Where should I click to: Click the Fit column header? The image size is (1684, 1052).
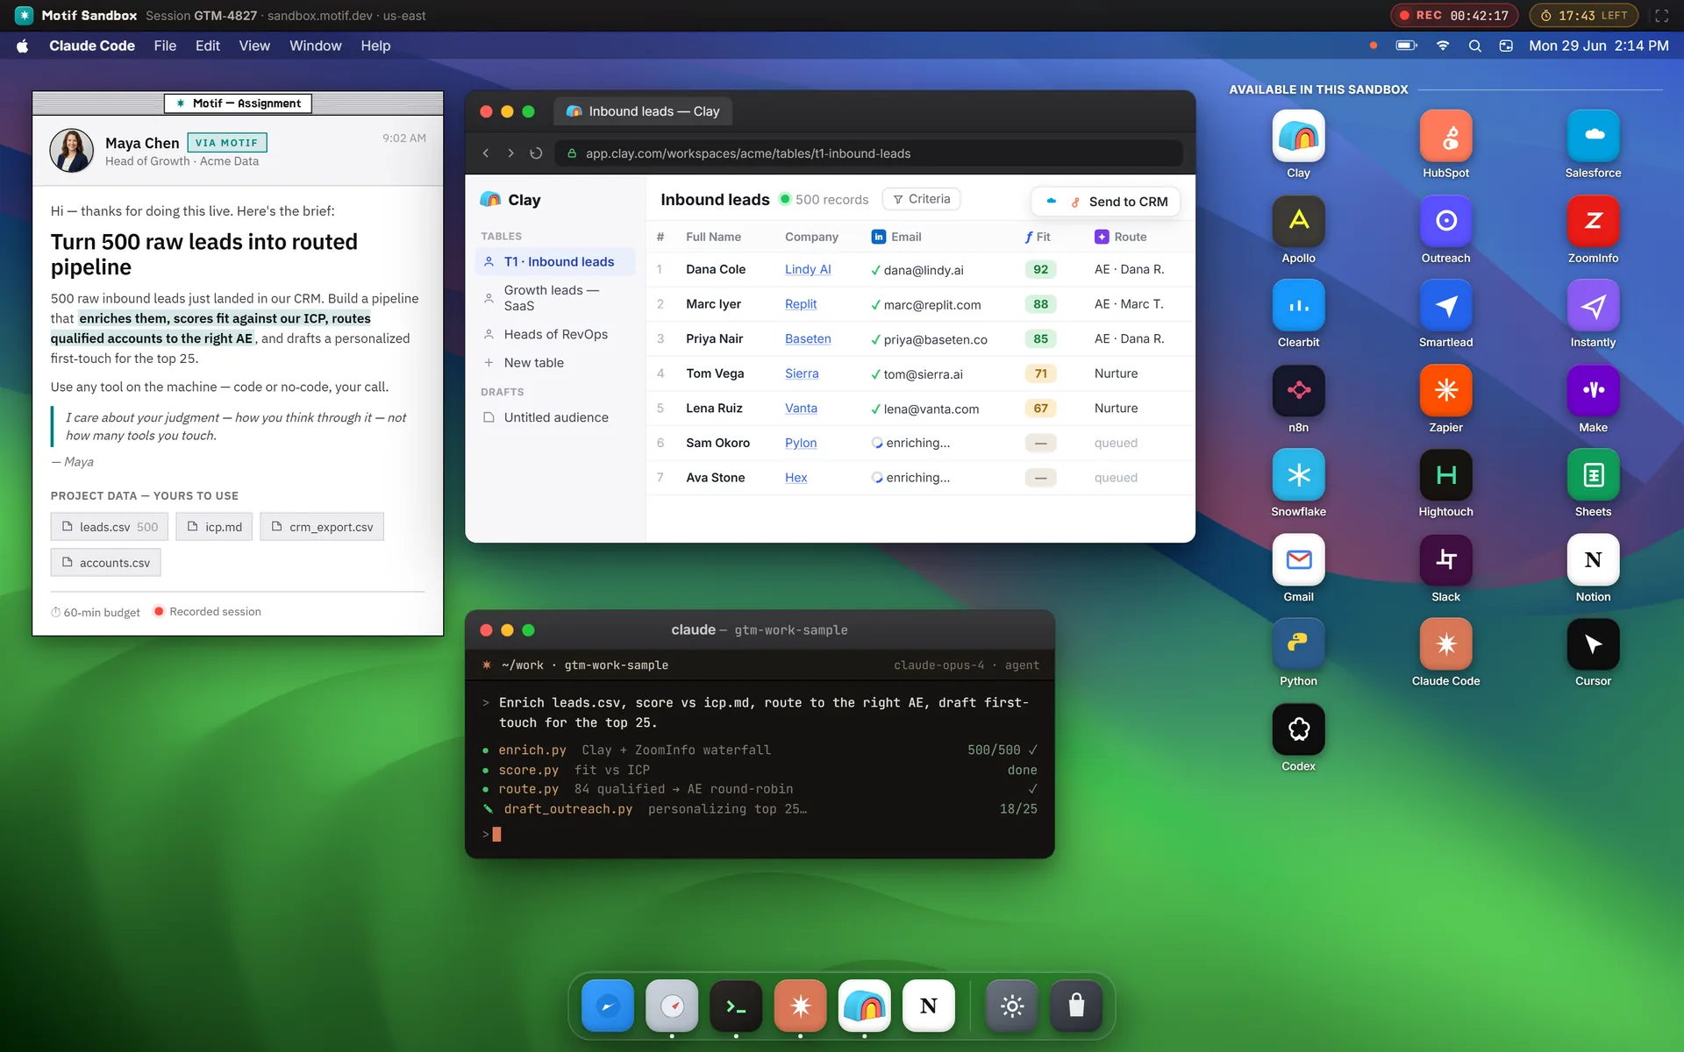pos(1037,237)
